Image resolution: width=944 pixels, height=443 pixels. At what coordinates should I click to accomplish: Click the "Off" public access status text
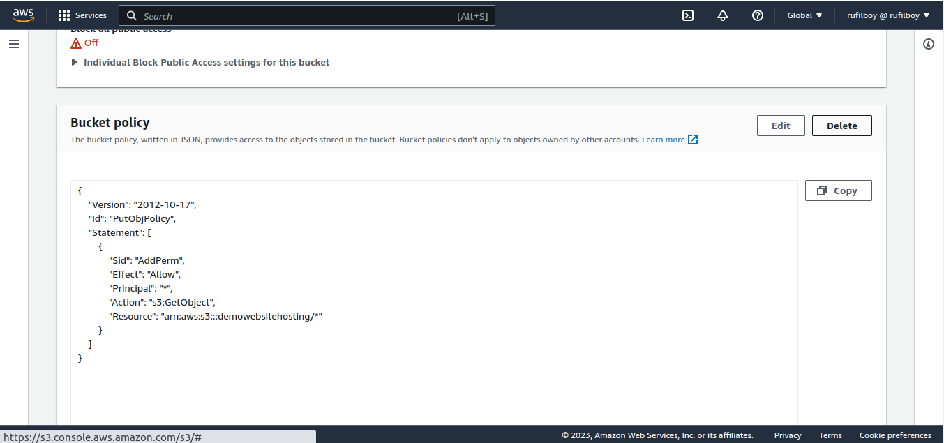point(91,43)
